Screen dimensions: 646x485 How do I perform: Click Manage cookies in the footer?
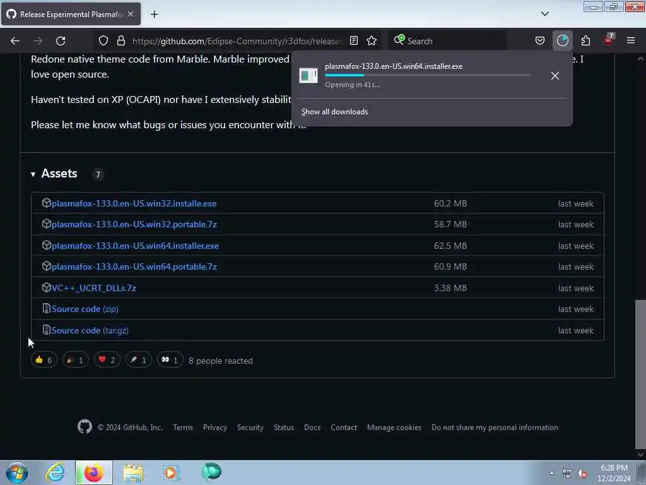394,428
